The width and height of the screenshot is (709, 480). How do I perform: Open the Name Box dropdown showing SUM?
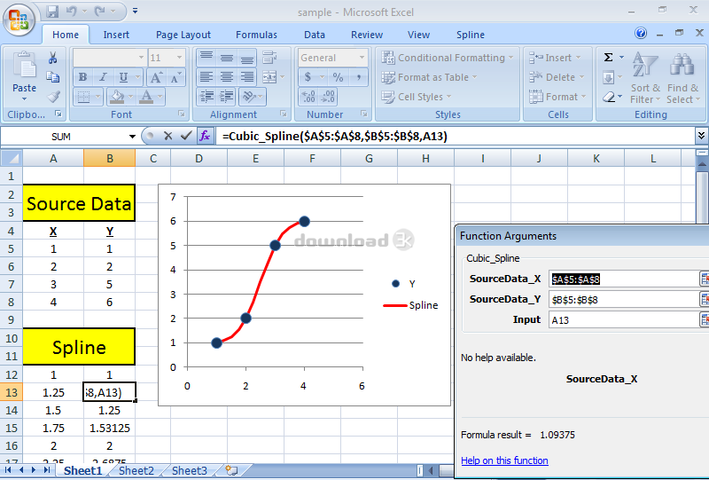tap(132, 136)
